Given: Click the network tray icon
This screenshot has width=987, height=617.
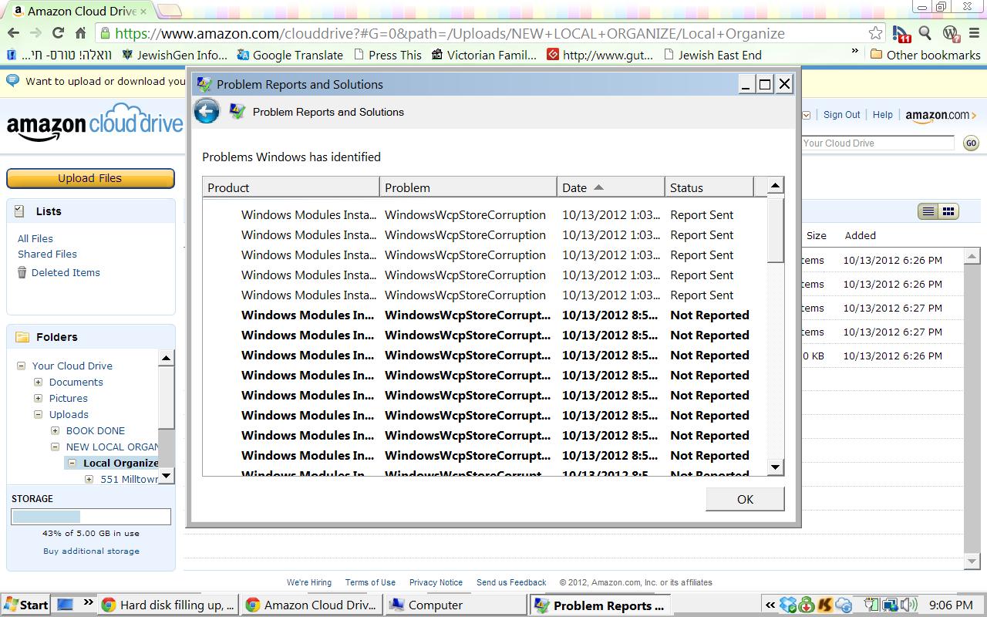Looking at the screenshot, I should click(x=891, y=605).
